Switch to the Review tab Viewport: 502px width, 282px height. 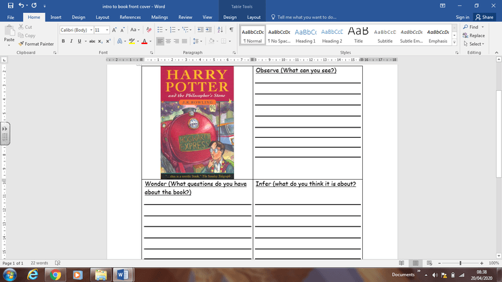pyautogui.click(x=185, y=17)
